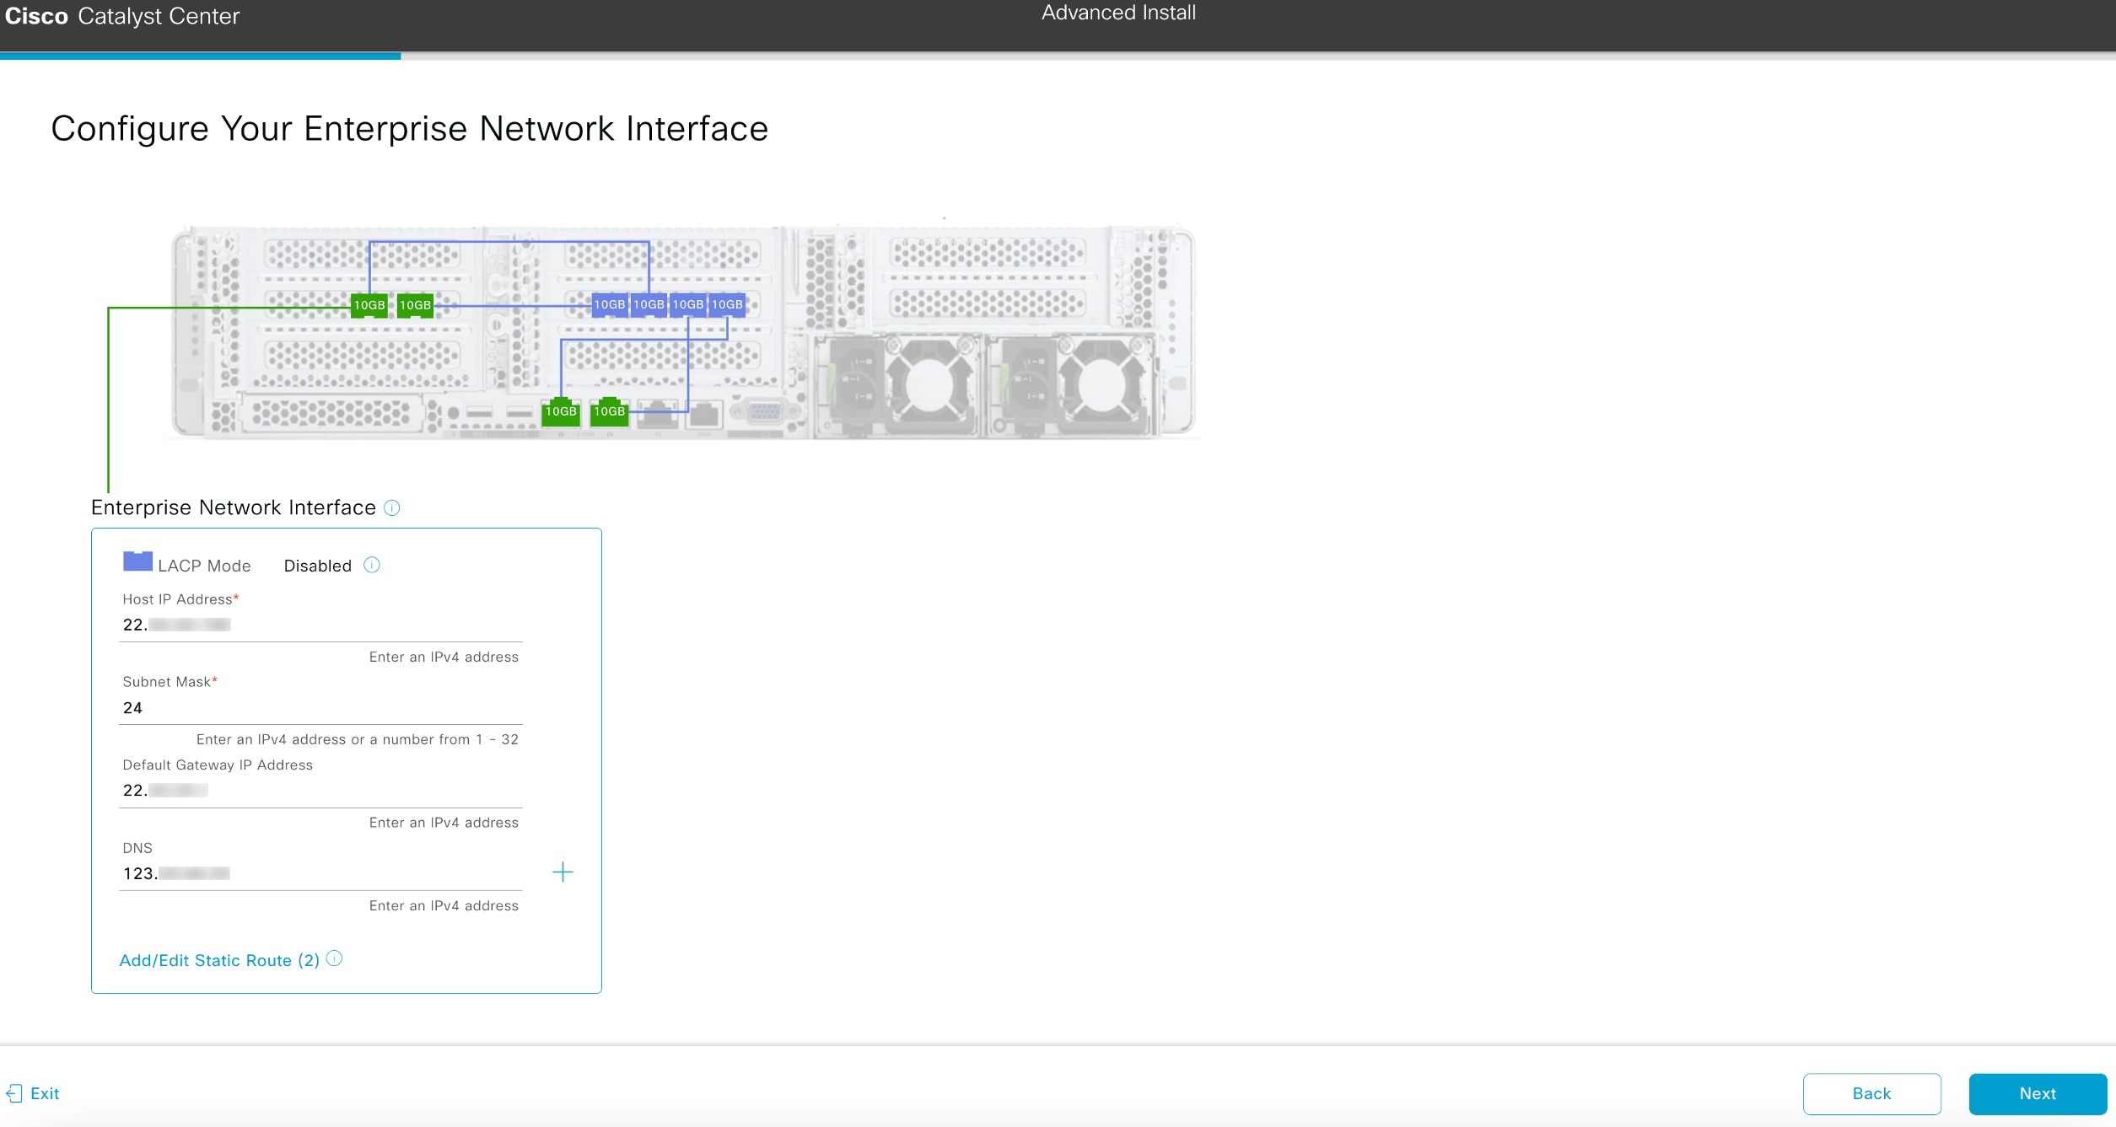Click a bottom-row green 10GB port

click(x=561, y=411)
